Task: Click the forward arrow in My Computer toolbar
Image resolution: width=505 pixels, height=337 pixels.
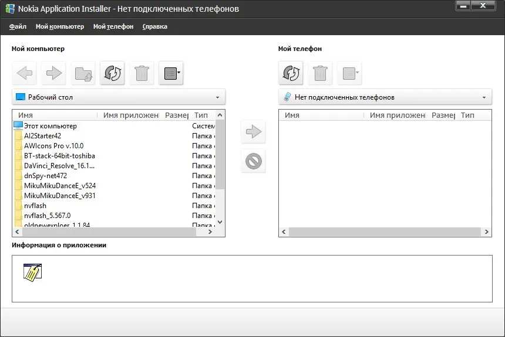Action: (x=54, y=73)
